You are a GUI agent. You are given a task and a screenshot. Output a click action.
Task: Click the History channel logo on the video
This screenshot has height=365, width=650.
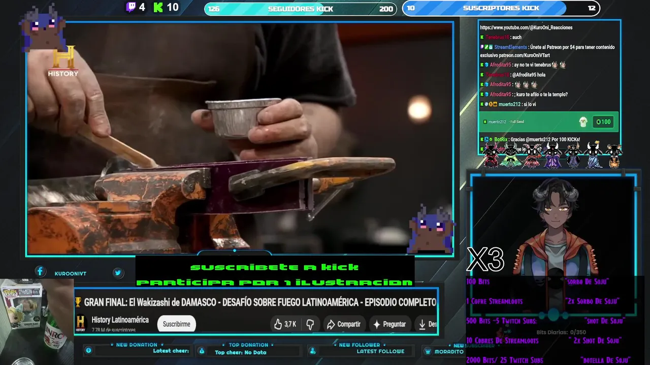pyautogui.click(x=63, y=61)
